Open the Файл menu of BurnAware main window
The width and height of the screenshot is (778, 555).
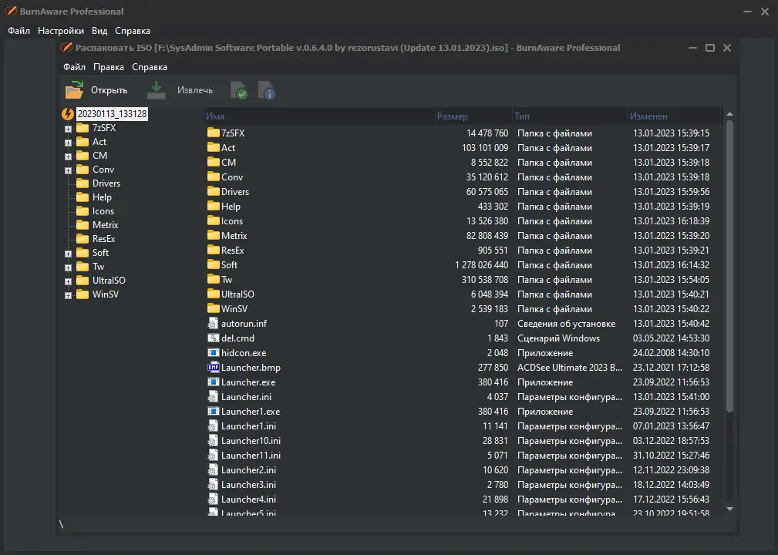click(x=19, y=31)
